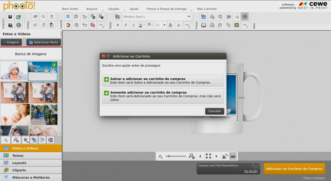
Task: Increase font size with A+ button
Action: (x=171, y=25)
